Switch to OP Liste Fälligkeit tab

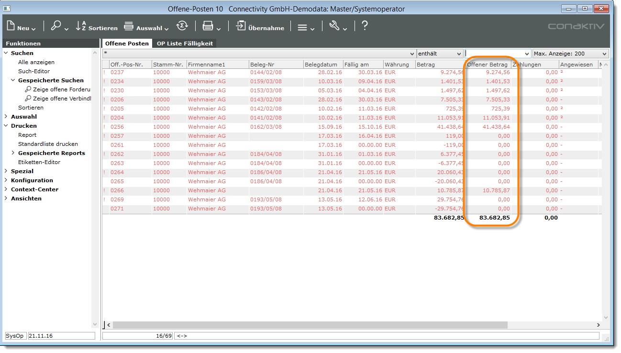point(185,44)
